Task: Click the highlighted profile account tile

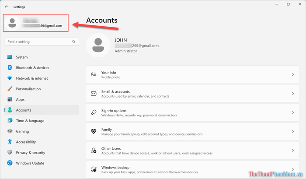Action: tap(36, 23)
